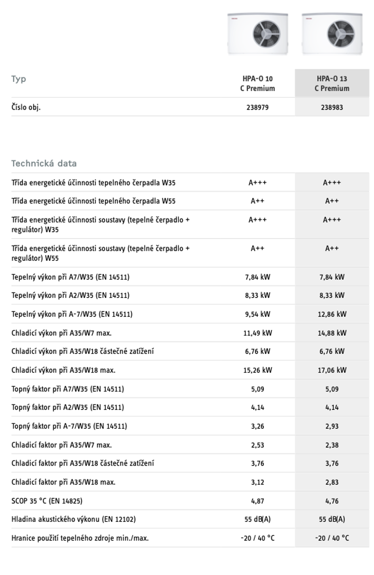374x575 pixels.
Task: Click the Typ row label
Action: pyautogui.click(x=19, y=79)
